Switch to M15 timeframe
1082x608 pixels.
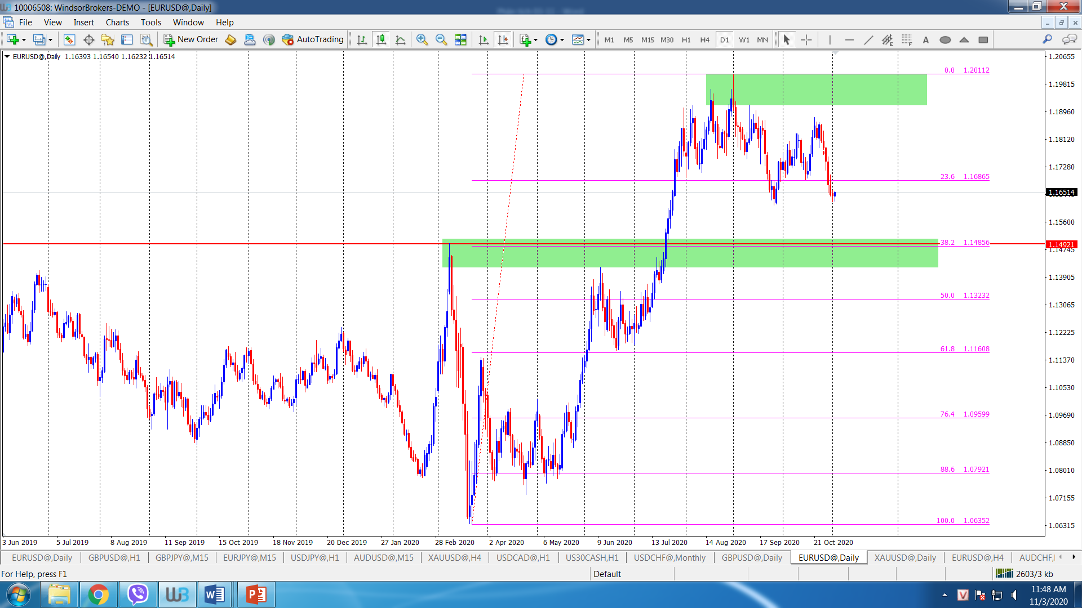(x=648, y=39)
